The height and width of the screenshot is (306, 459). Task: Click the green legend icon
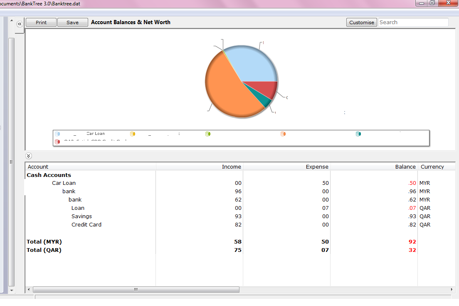pyautogui.click(x=208, y=134)
